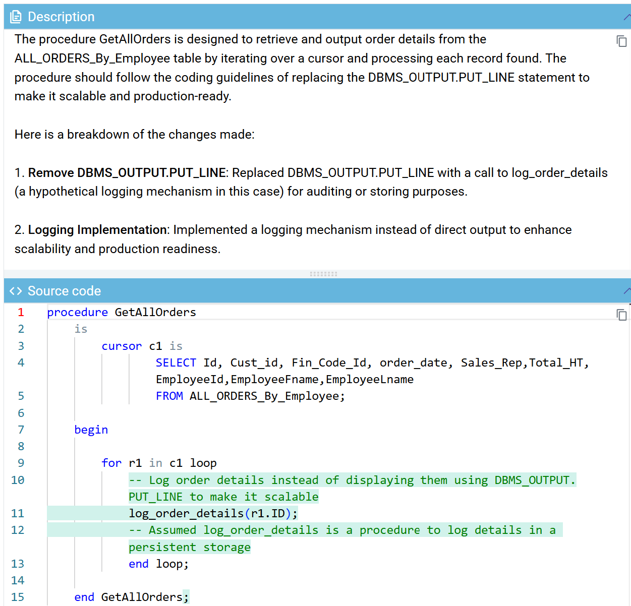Click the dotted splitter between the panels
Viewport: 631px width, 606px height.
pos(323,274)
